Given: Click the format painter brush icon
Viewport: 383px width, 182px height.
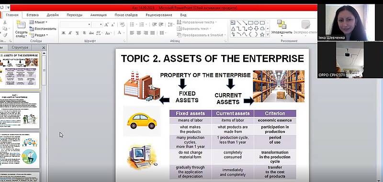Looking at the screenshot, I should (x=5, y=35).
